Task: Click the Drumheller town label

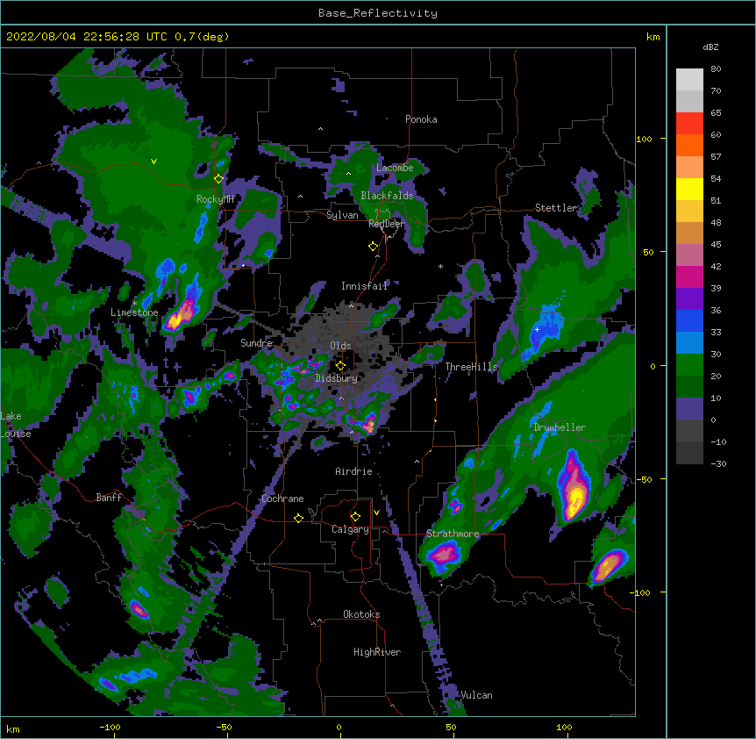Action: (x=560, y=427)
